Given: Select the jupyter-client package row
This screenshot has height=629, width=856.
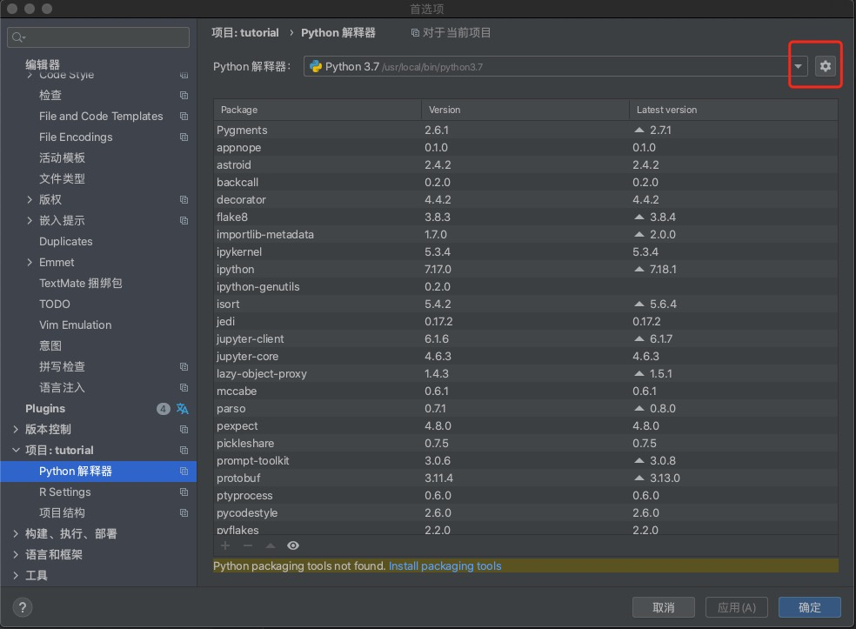Looking at the screenshot, I should click(x=525, y=338).
